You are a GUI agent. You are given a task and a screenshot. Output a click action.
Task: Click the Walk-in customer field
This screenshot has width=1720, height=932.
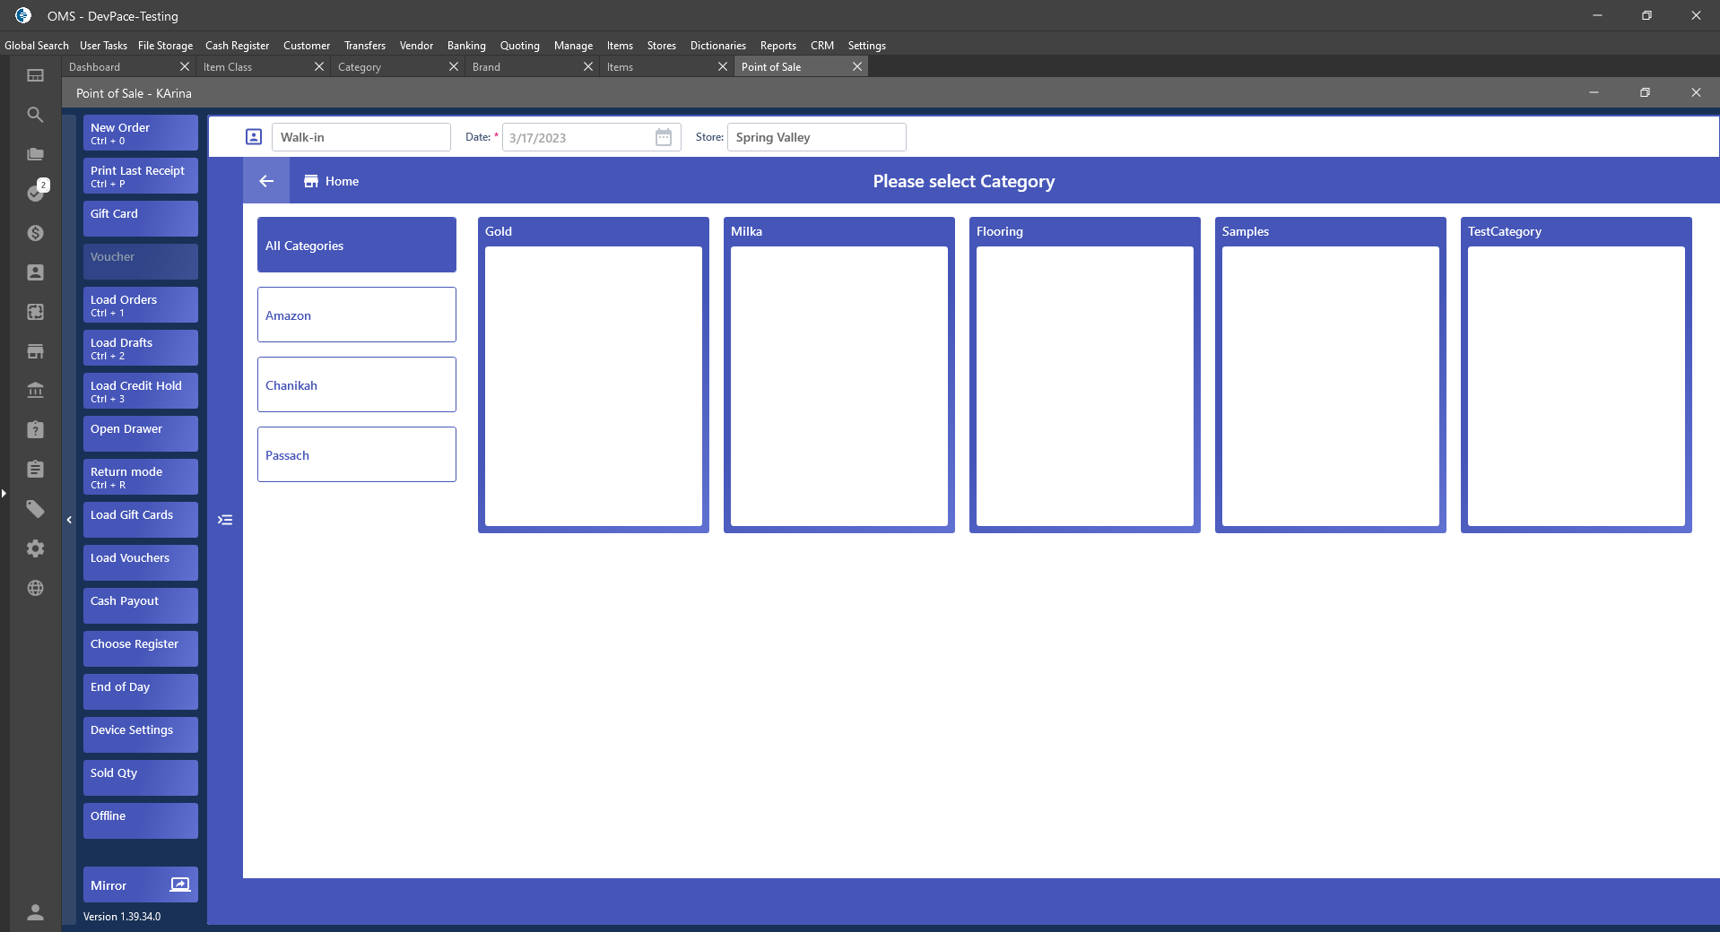[x=361, y=137]
